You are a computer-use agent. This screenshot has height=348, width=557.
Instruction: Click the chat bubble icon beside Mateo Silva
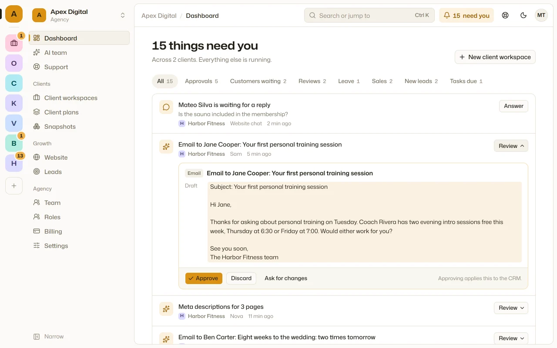pos(166,107)
